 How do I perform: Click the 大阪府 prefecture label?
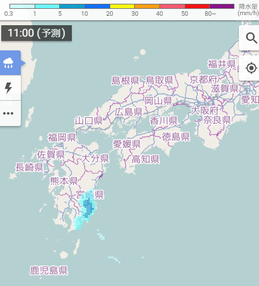pyautogui.click(x=204, y=111)
